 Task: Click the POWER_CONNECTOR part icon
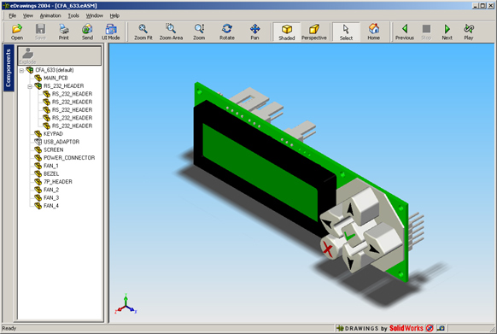point(38,158)
